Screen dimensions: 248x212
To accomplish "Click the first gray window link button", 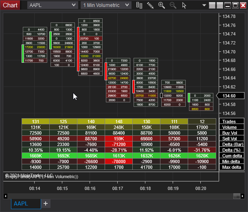I will coord(212,5).
